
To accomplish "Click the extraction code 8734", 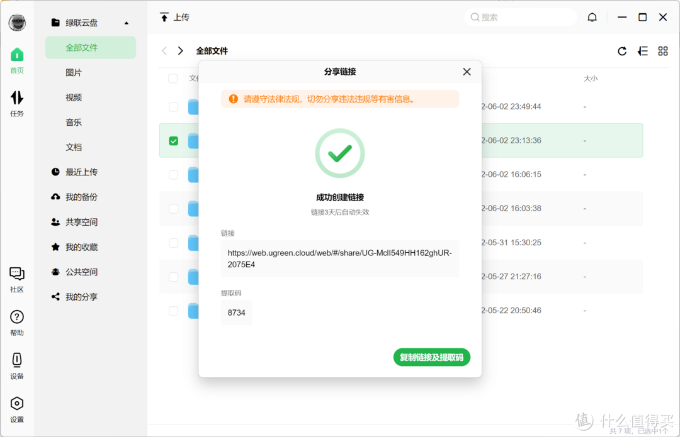I will (236, 313).
